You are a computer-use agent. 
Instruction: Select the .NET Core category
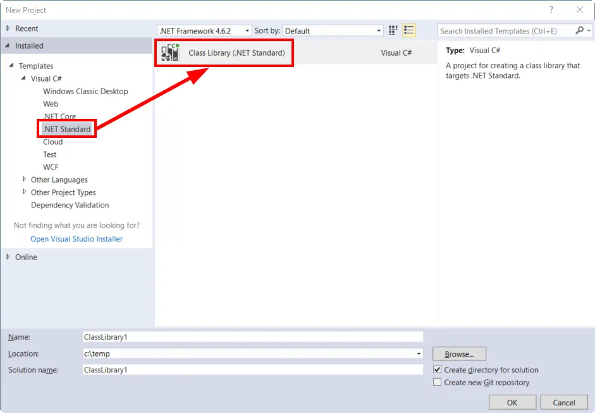tap(59, 116)
